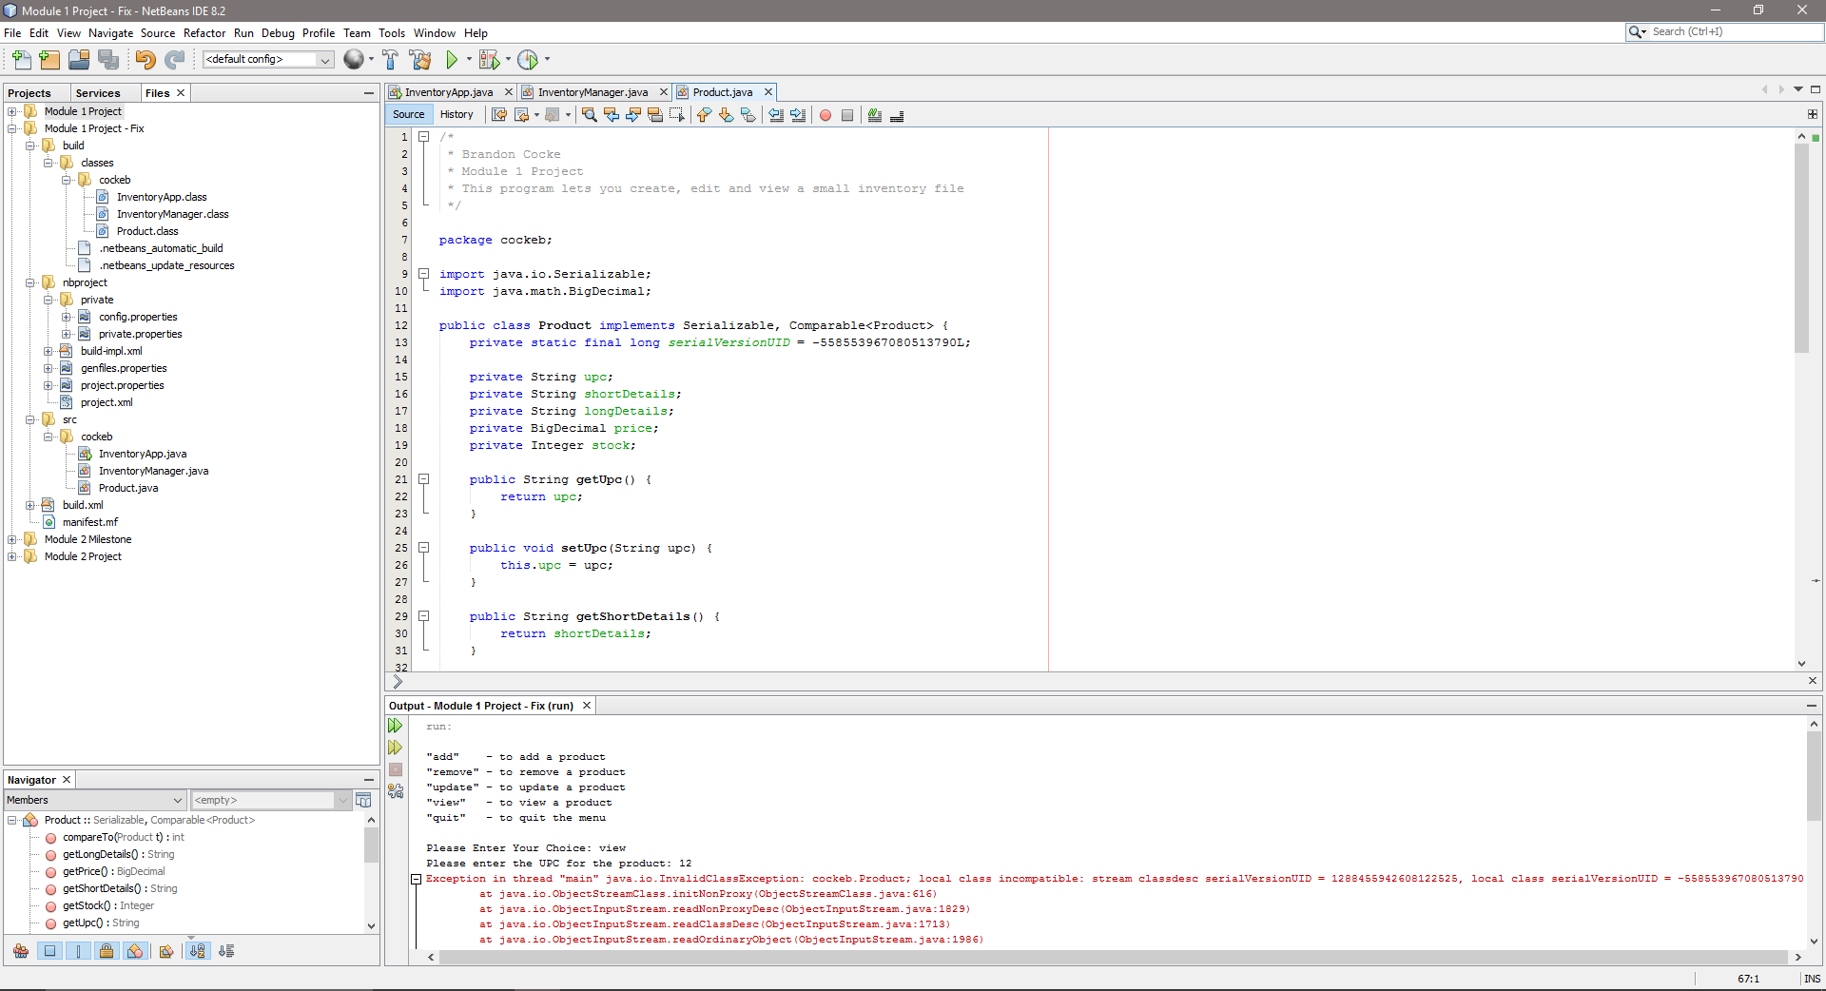
Task: Click the Run Project green arrow
Action: pyautogui.click(x=452, y=60)
